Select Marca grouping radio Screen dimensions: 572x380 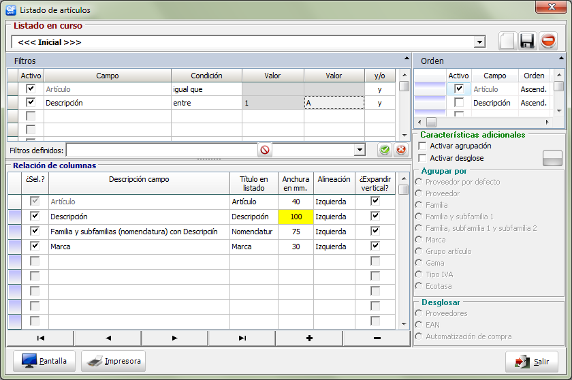tap(419, 240)
